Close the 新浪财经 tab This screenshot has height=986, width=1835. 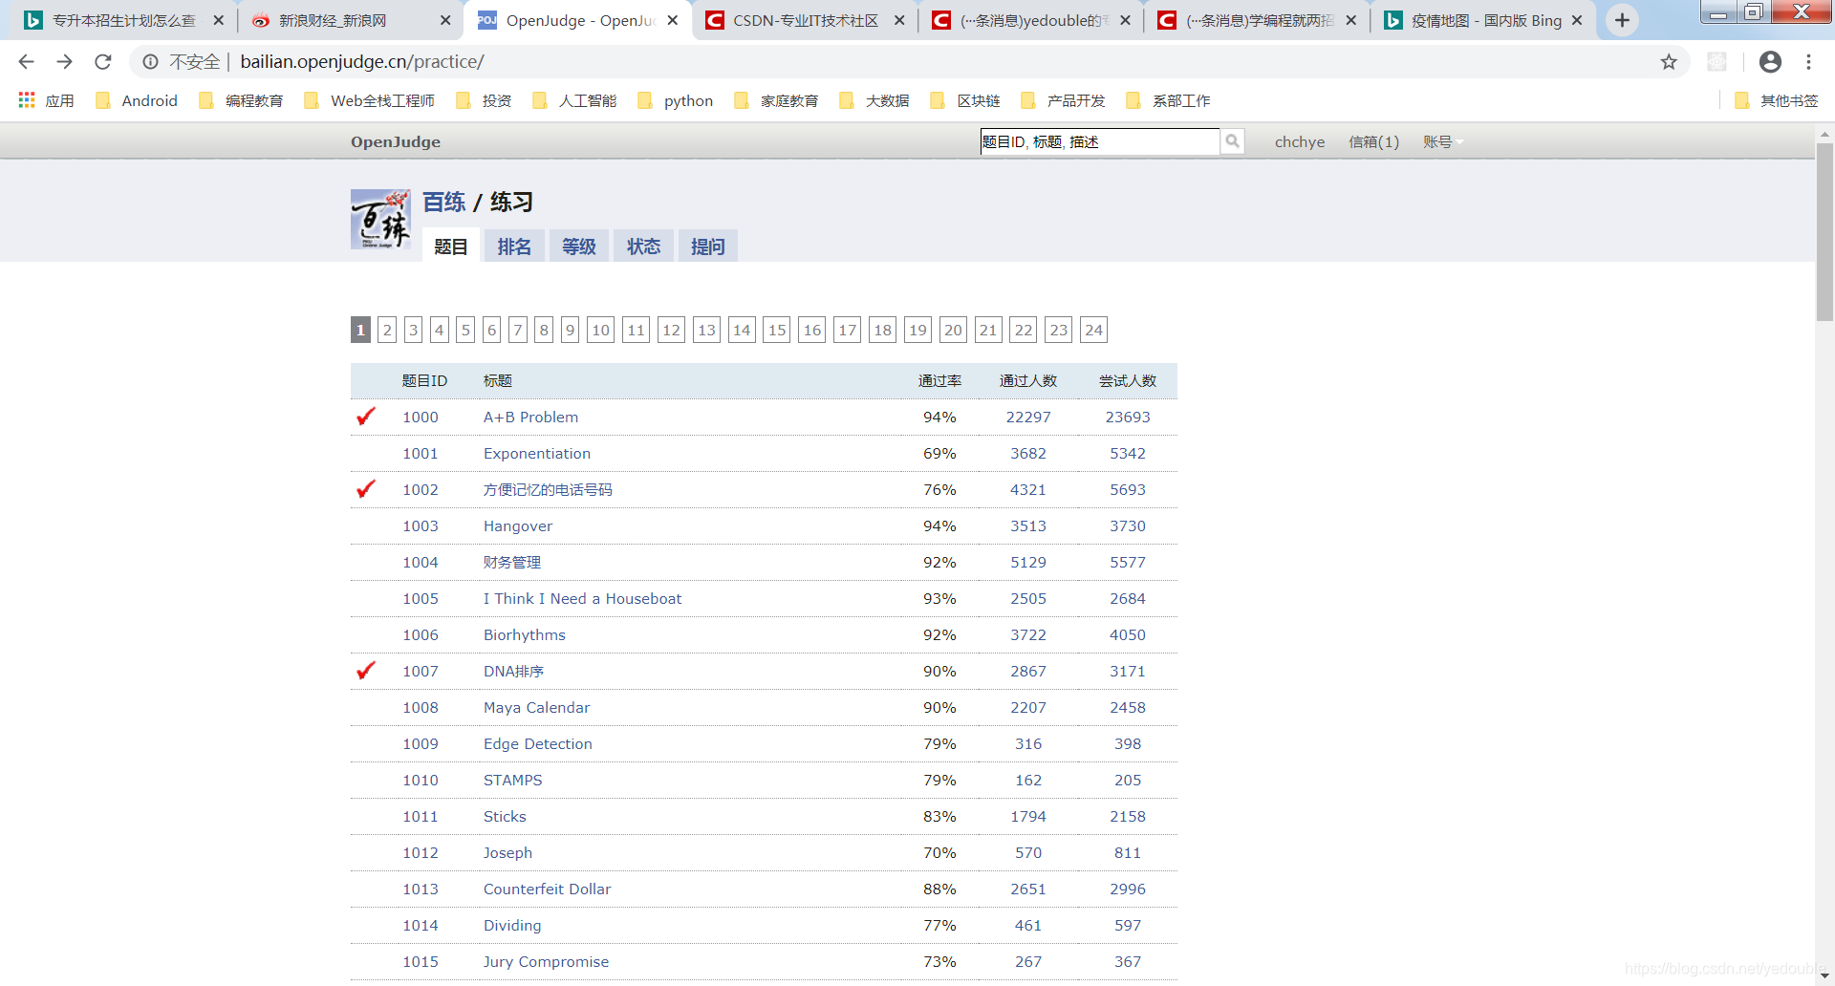coord(445,20)
